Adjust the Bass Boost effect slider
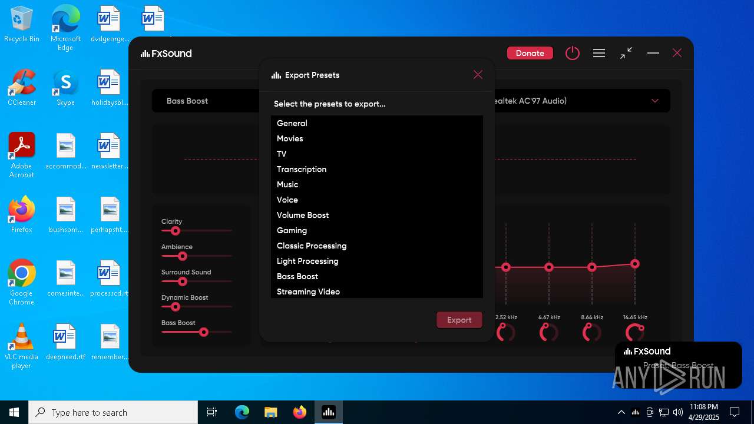 [x=204, y=332]
